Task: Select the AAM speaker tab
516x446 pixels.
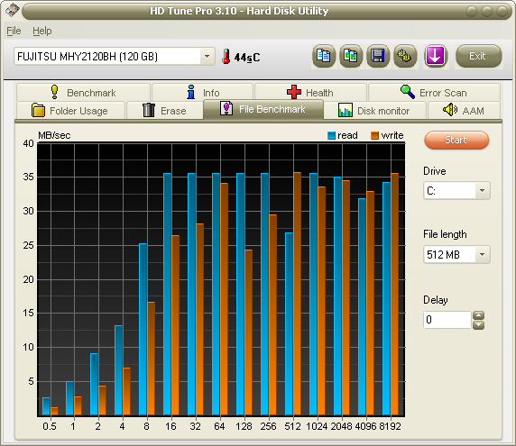Action: (x=464, y=111)
